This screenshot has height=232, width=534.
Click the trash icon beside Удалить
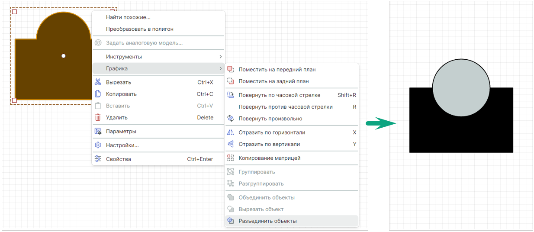pyautogui.click(x=98, y=117)
